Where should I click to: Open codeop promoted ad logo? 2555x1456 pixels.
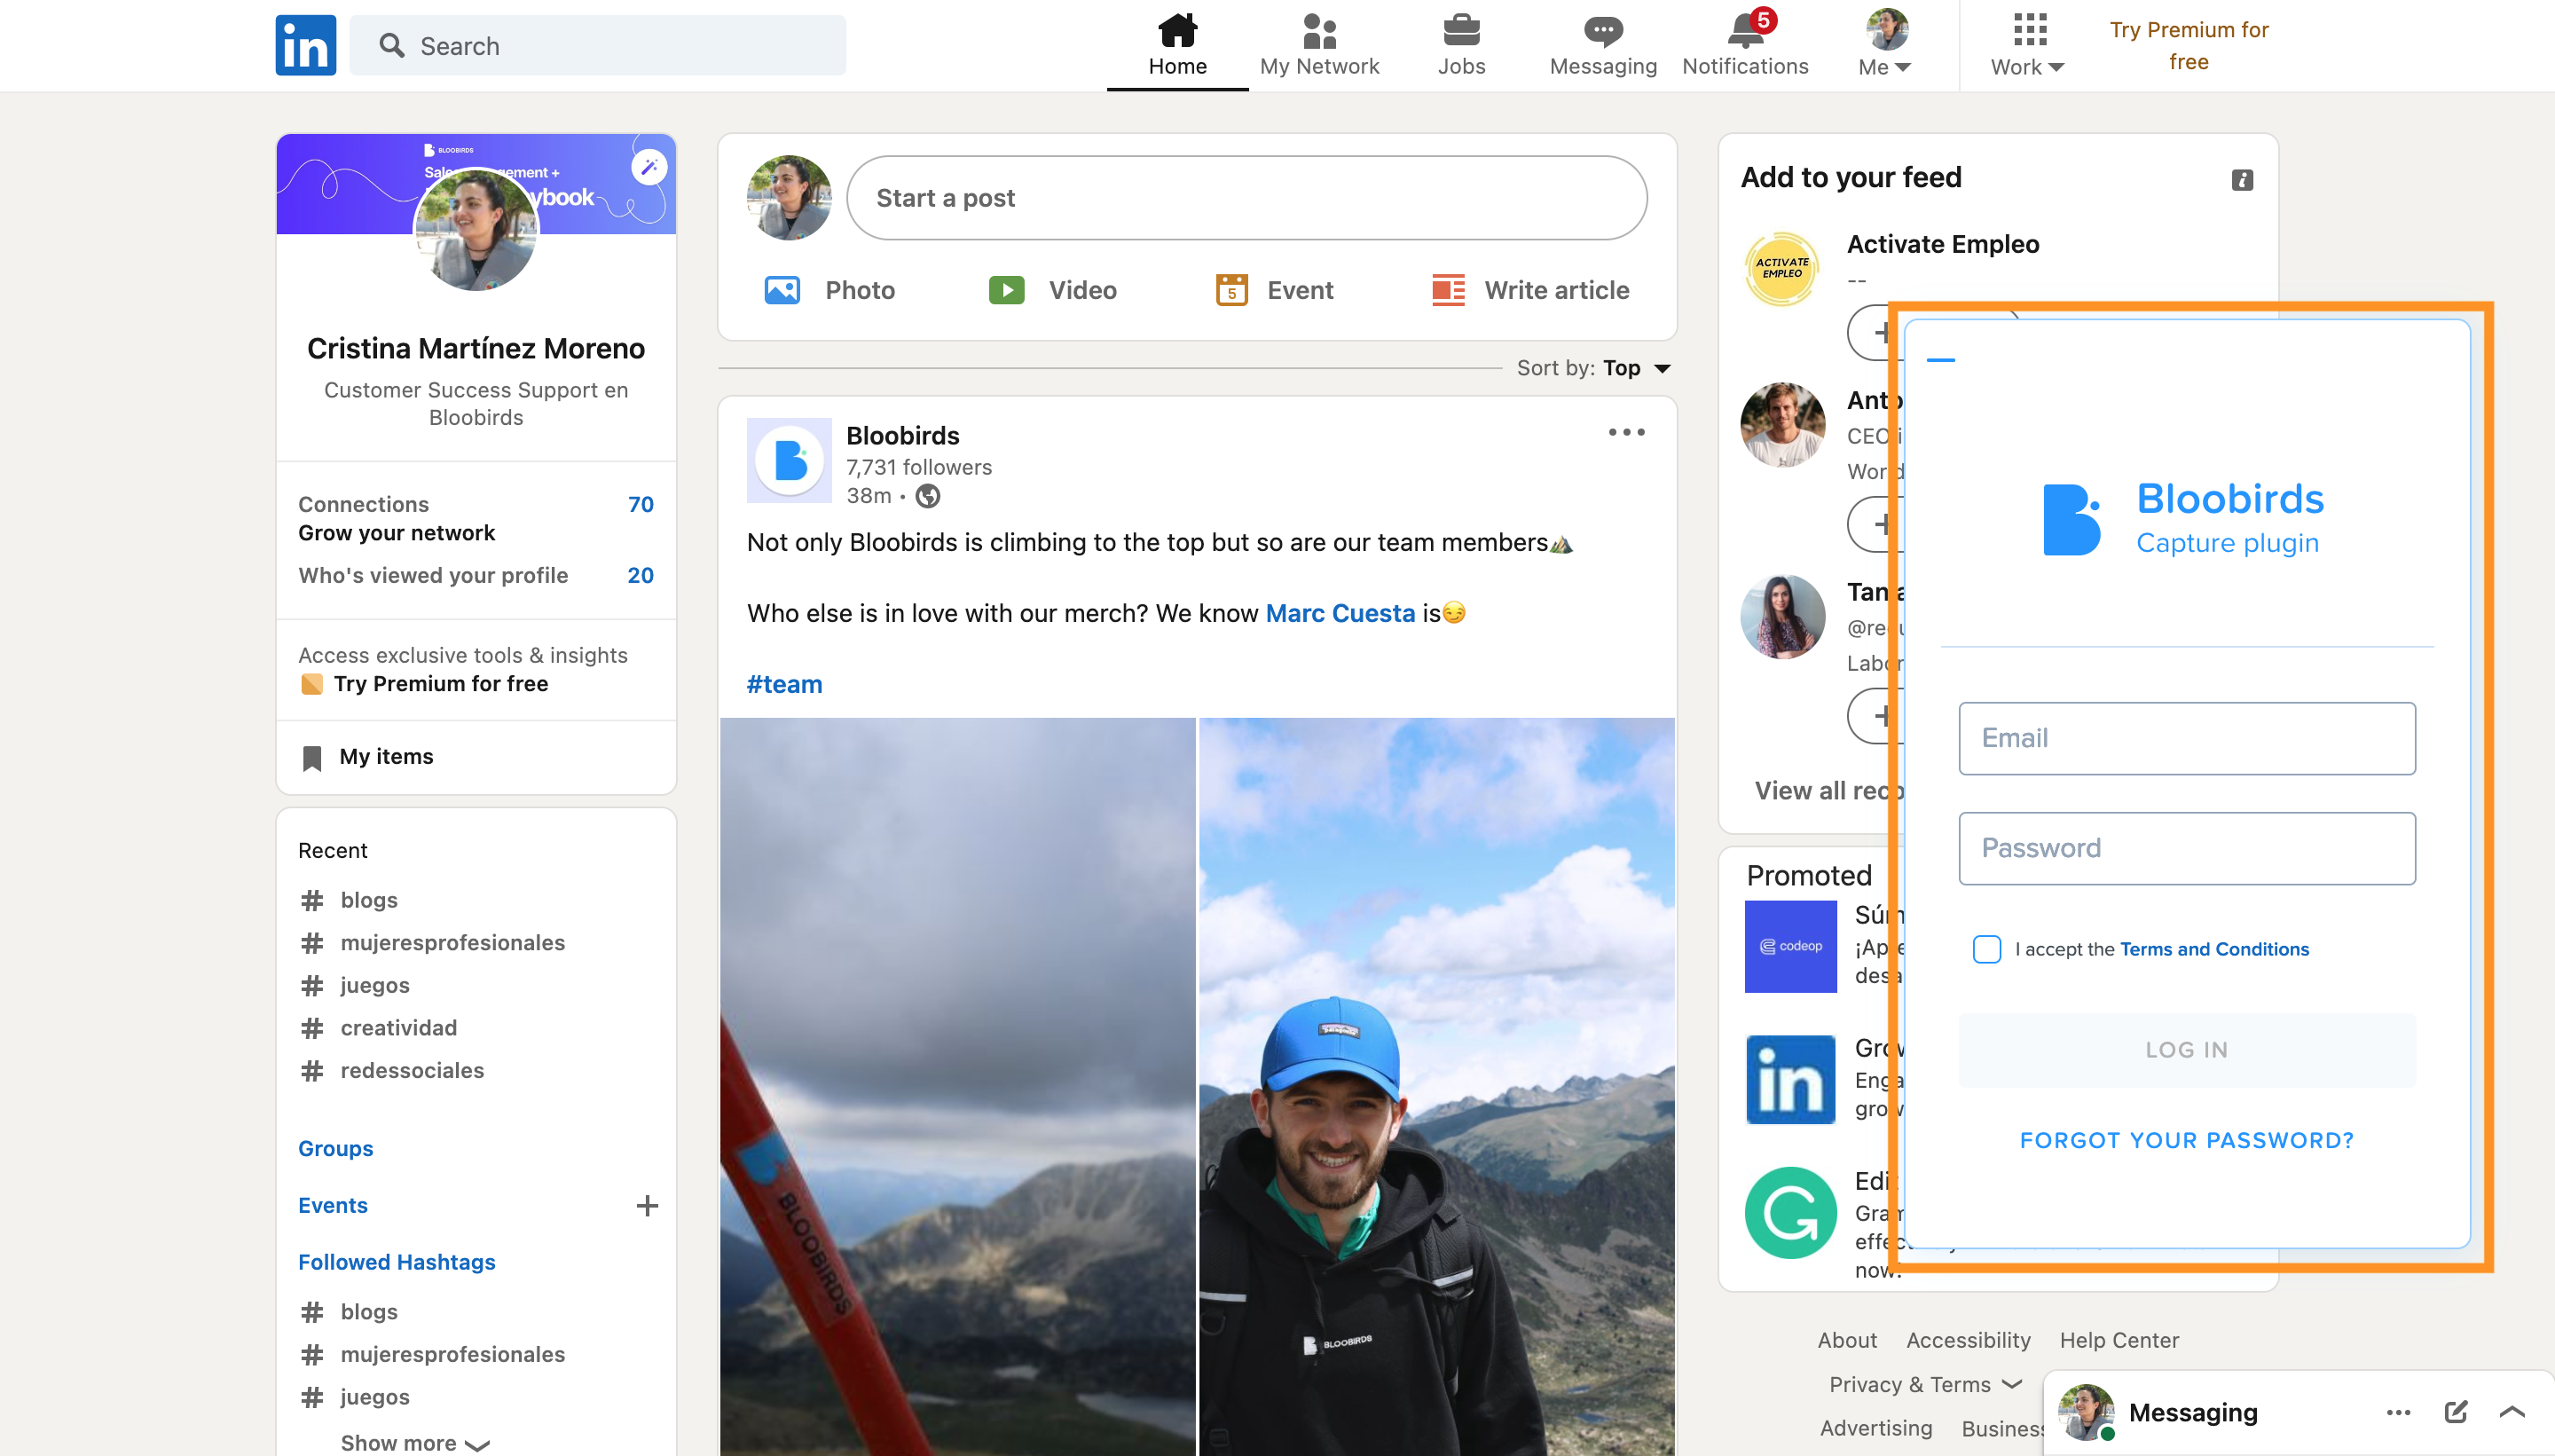(1790, 946)
